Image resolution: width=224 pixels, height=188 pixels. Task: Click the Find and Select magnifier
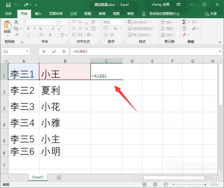point(194,29)
